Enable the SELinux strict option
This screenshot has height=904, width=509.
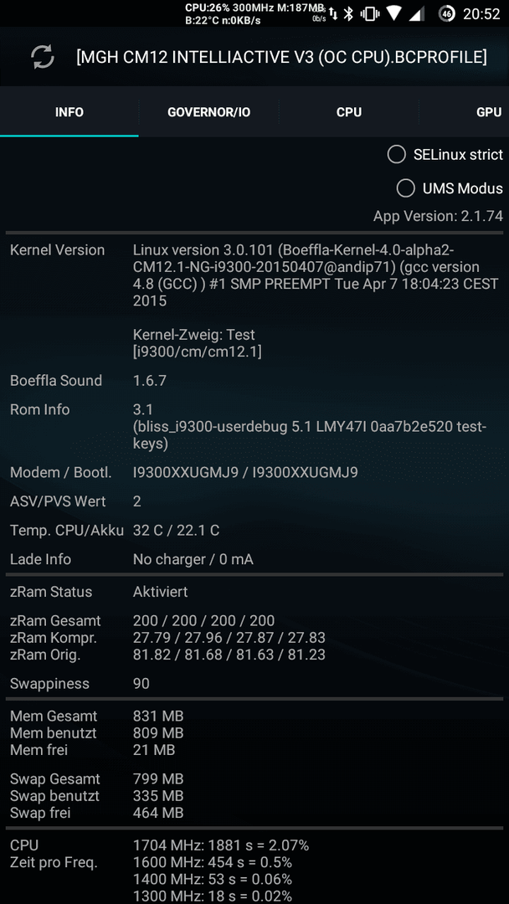coord(445,155)
